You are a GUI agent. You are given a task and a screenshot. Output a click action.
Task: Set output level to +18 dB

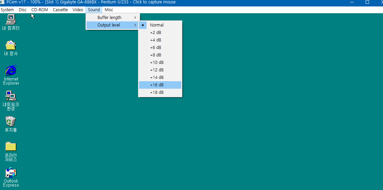click(160, 92)
